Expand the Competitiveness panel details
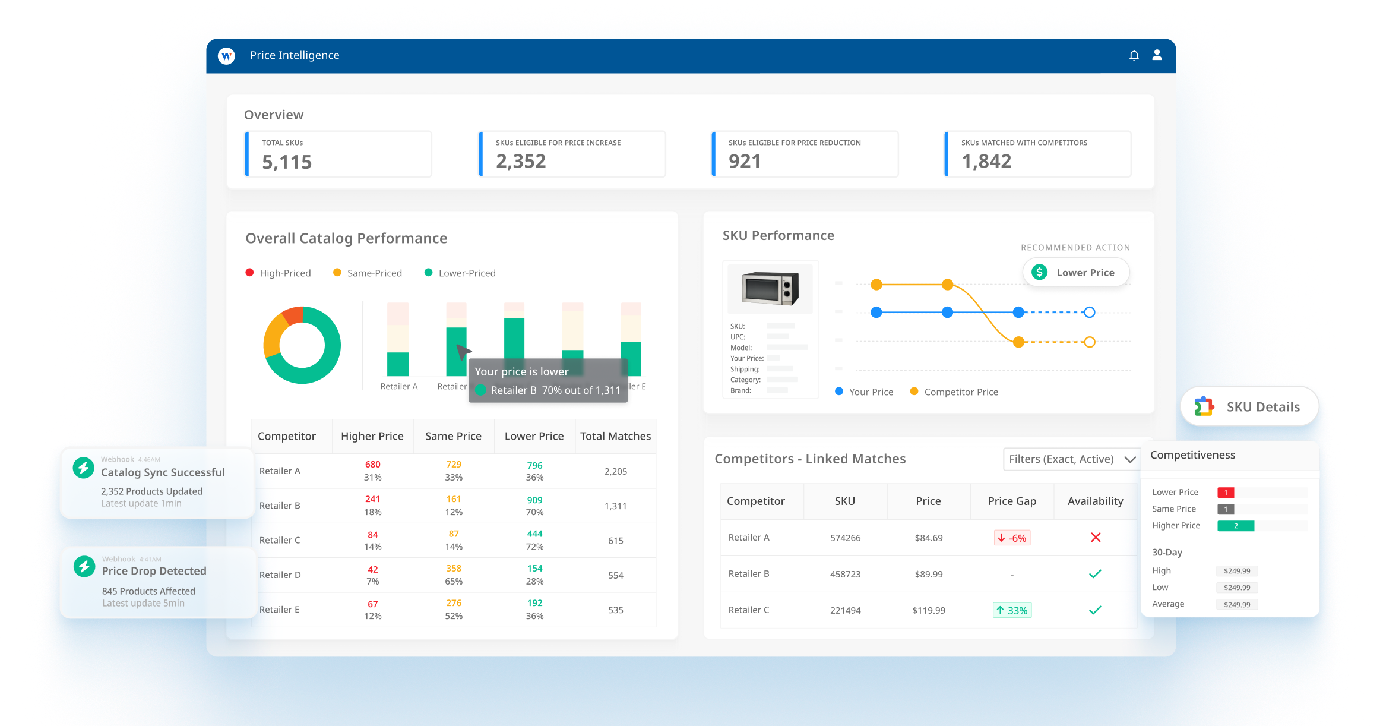 (x=1192, y=454)
